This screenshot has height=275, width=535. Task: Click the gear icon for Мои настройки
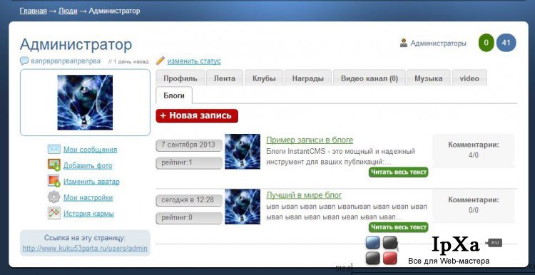(54, 197)
